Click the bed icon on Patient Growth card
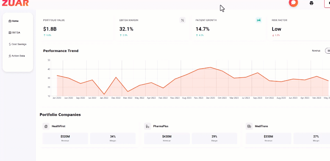This screenshot has width=330, height=161. 259,20
